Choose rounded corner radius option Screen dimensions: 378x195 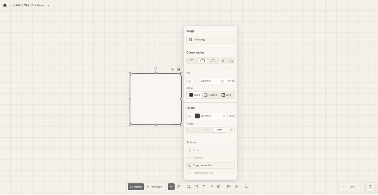pos(202,61)
